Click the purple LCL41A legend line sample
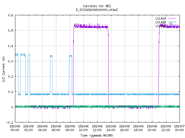The width and height of the screenshot is (185, 138). click(x=172, y=18)
